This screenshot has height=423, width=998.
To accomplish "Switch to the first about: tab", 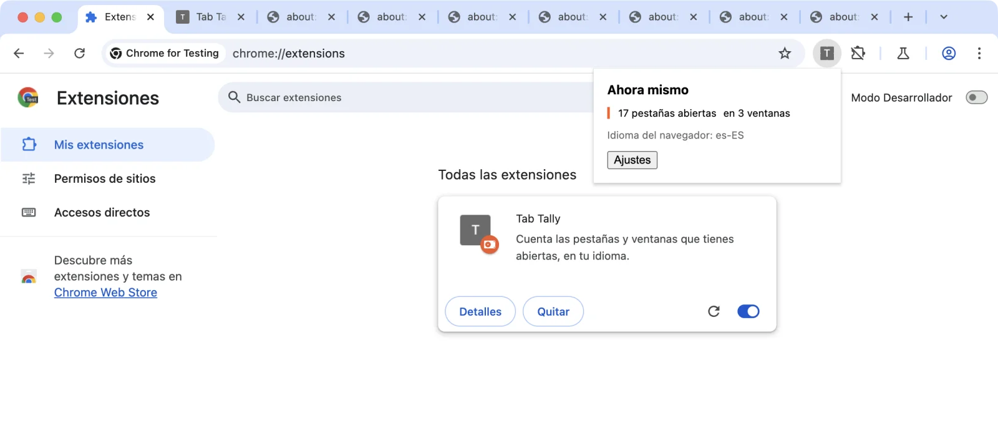I will coord(301,17).
